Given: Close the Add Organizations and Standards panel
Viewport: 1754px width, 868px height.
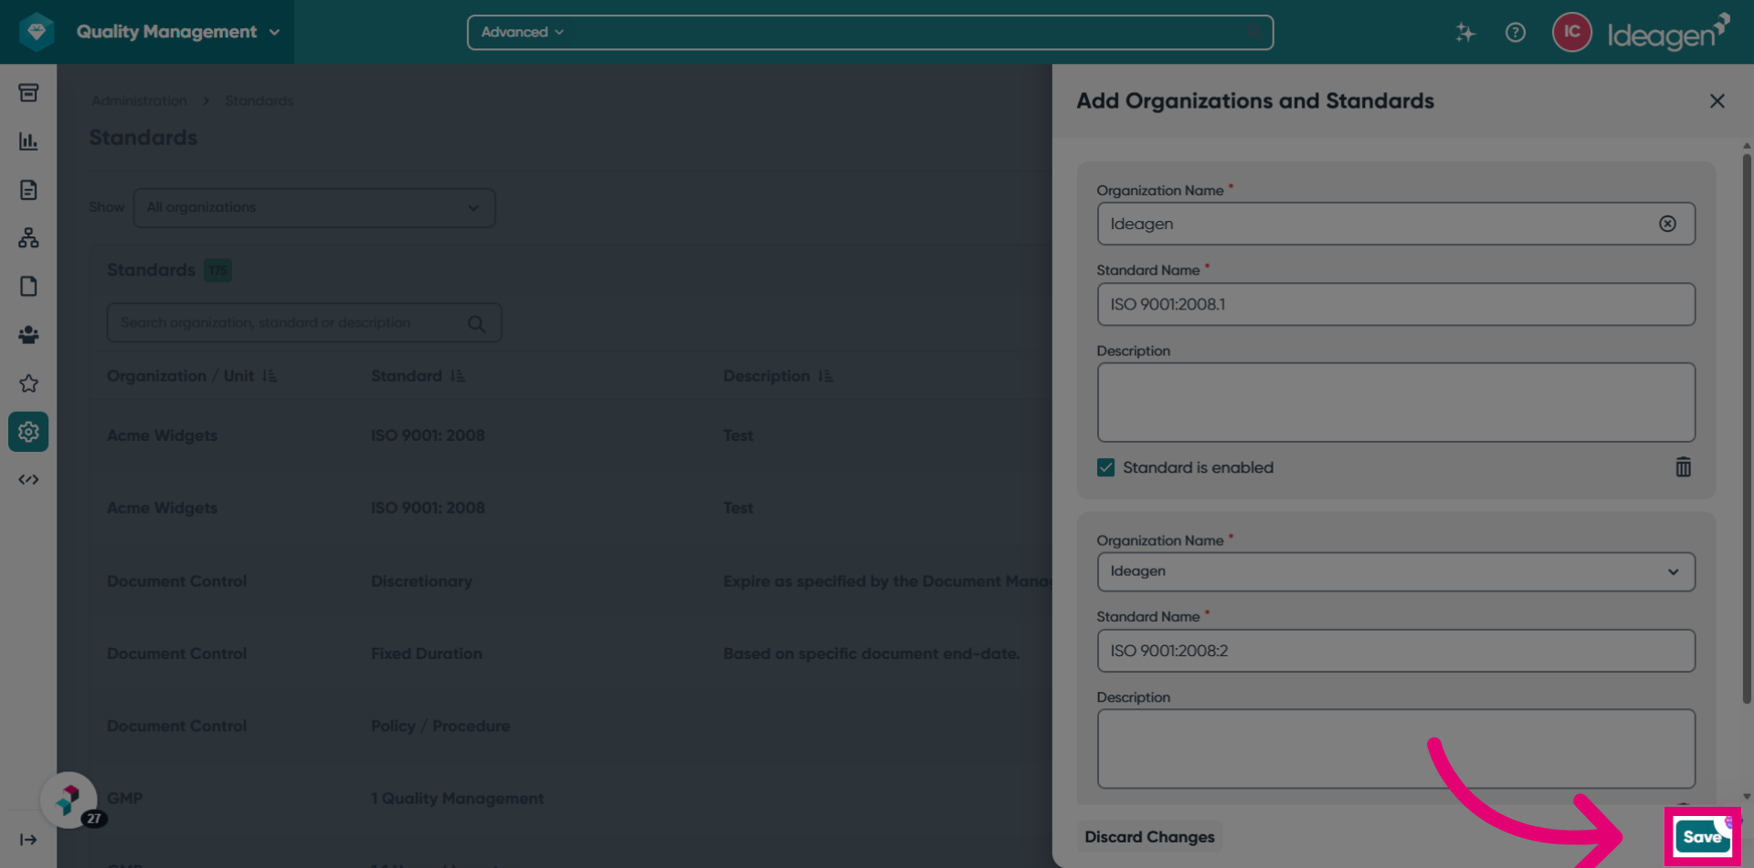Looking at the screenshot, I should click(1717, 101).
